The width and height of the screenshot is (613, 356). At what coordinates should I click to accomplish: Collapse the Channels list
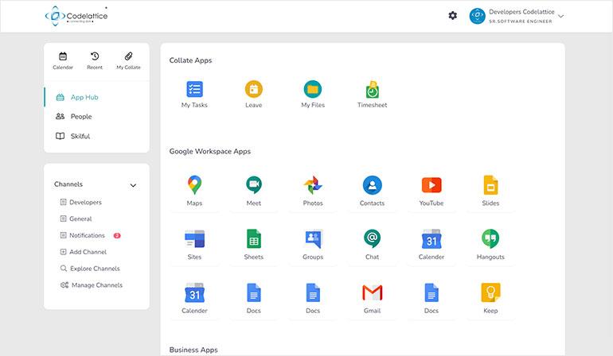pyautogui.click(x=133, y=185)
